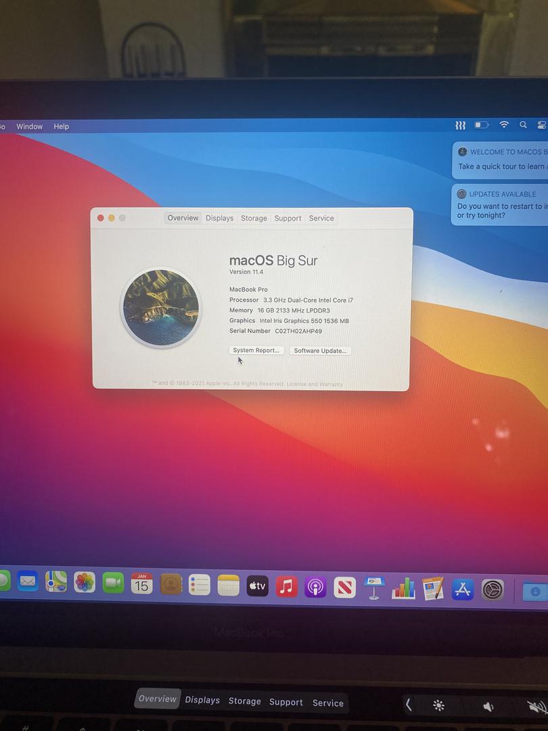This screenshot has height=731, width=548.
Task: Open the Mail app in the dock
Action: click(28, 581)
